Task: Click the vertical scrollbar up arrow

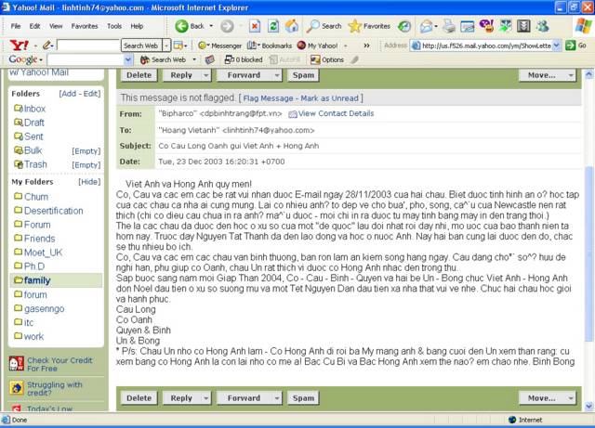Action: coord(588,74)
